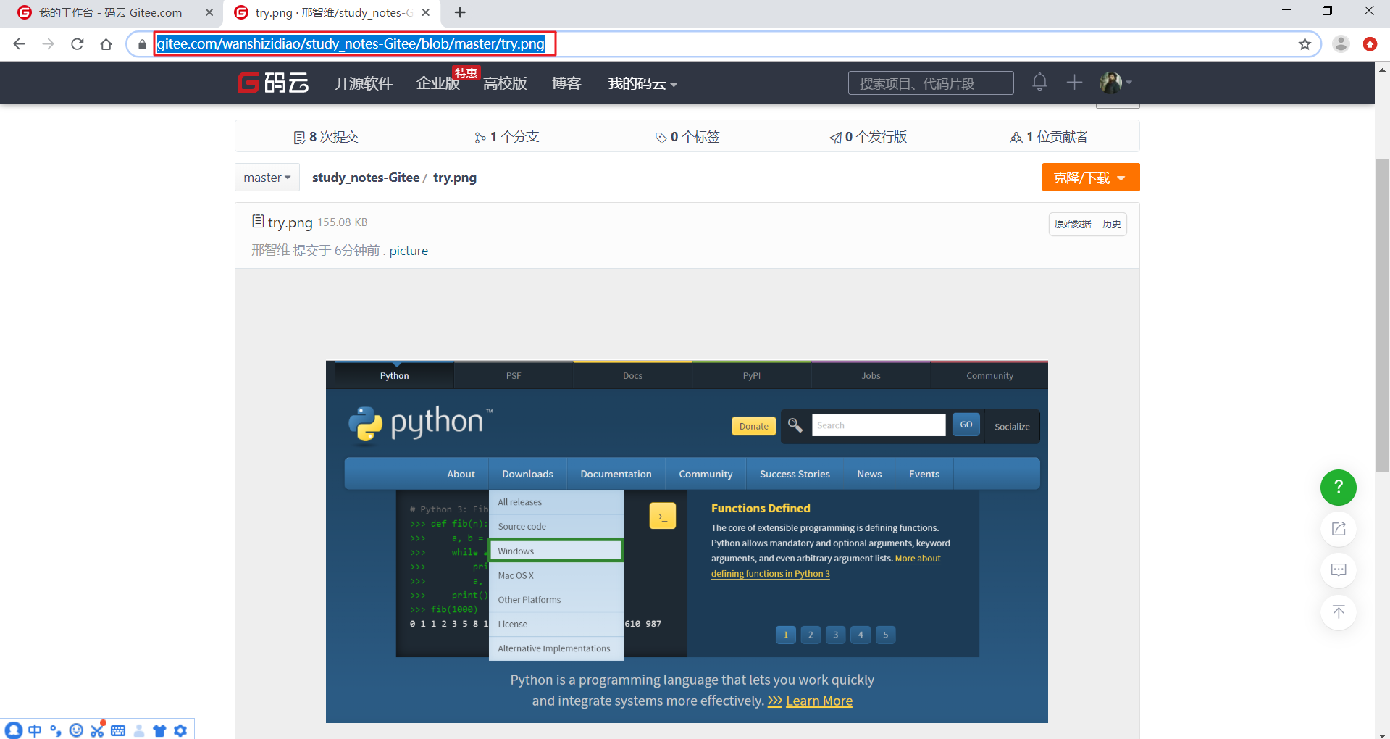1390x739 pixels.
Task: Open 高校版 in the navbar
Action: point(505,83)
